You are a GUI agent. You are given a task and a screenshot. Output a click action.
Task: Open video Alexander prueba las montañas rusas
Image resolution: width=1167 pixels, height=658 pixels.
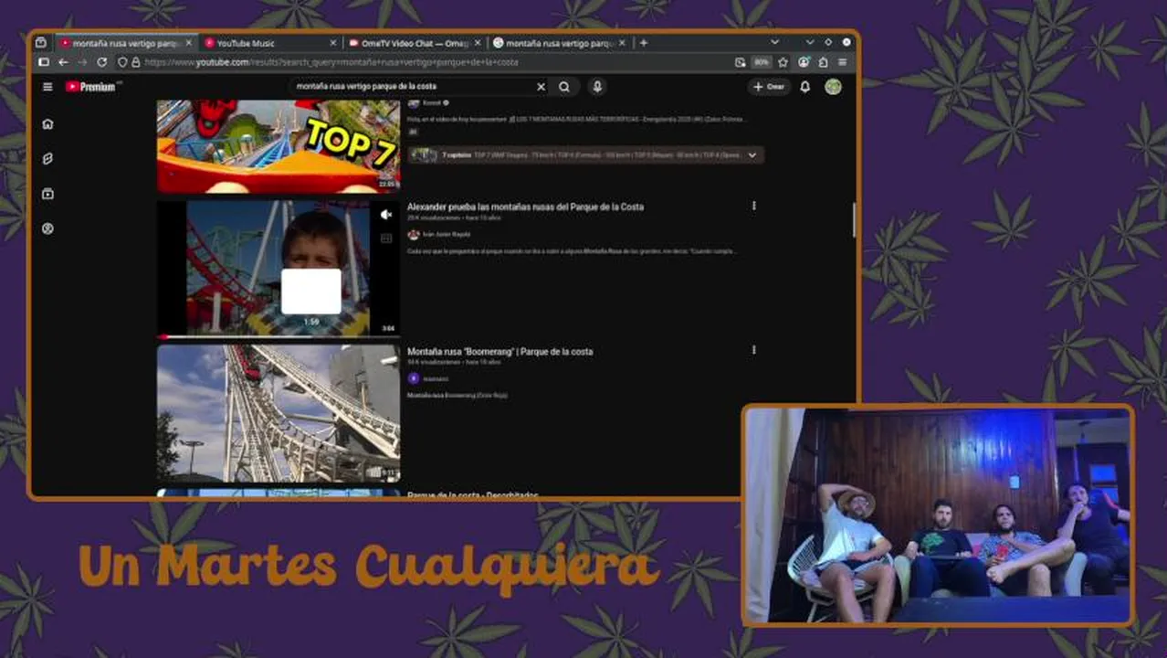[x=525, y=207]
